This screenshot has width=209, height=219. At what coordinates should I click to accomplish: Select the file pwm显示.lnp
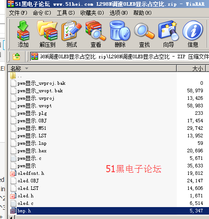(x=32, y=143)
